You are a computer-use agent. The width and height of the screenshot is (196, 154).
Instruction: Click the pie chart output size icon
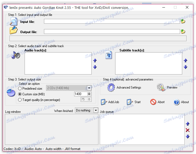[x=11, y=93]
